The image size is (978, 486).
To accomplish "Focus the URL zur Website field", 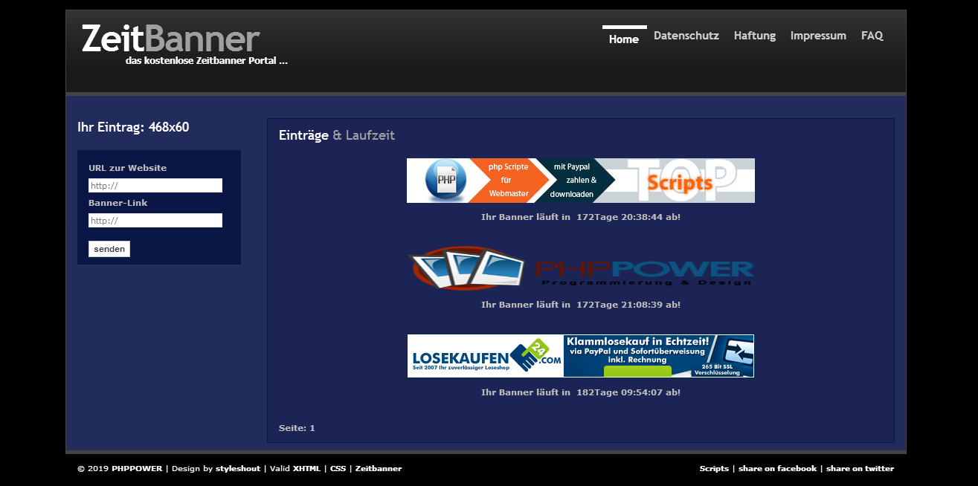I will pyautogui.click(x=155, y=186).
